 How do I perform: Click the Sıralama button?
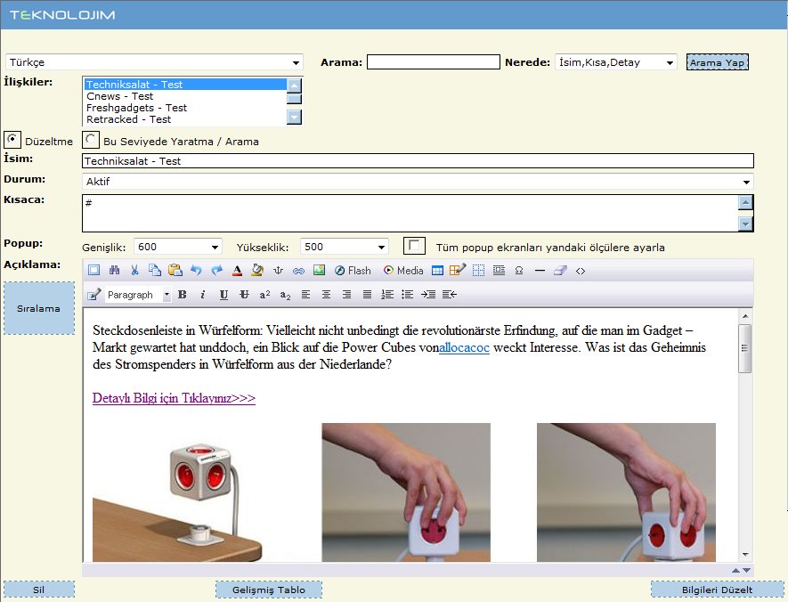pos(38,308)
